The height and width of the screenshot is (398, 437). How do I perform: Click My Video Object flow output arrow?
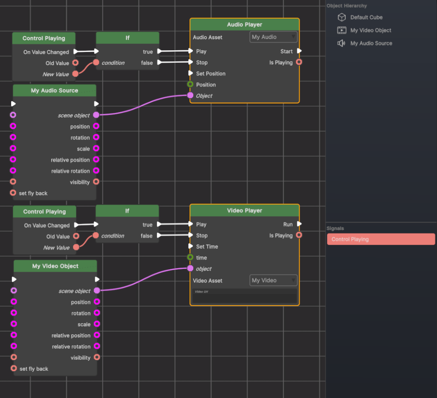pos(97,279)
